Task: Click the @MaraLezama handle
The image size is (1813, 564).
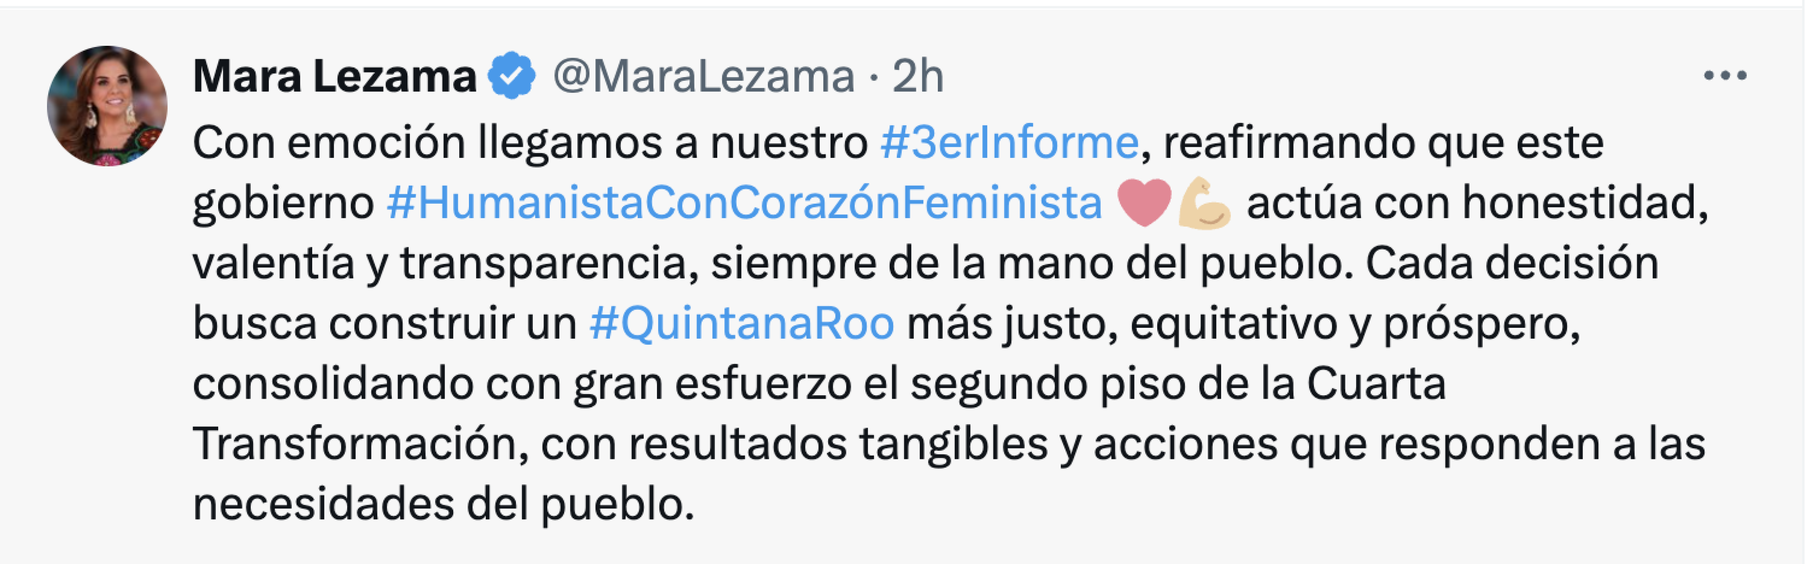Action: pos(703,76)
